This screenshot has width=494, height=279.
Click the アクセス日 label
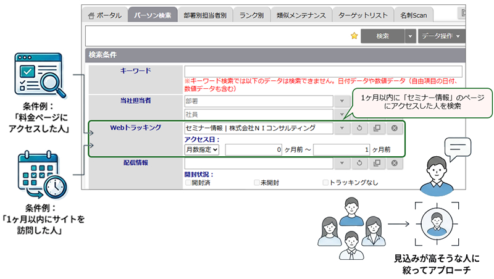click(202, 139)
